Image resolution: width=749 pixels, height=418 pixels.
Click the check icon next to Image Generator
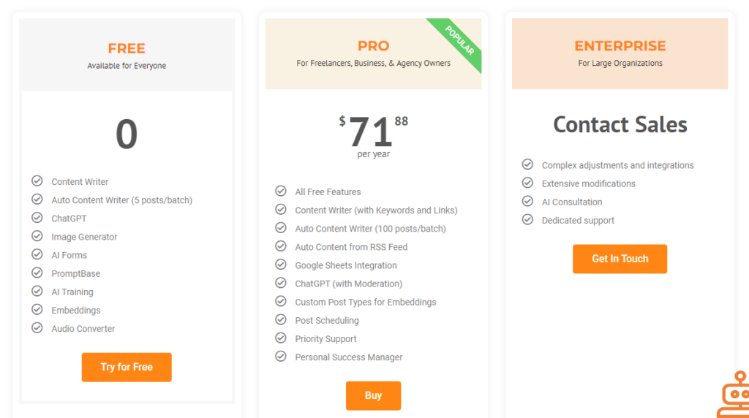coord(37,236)
